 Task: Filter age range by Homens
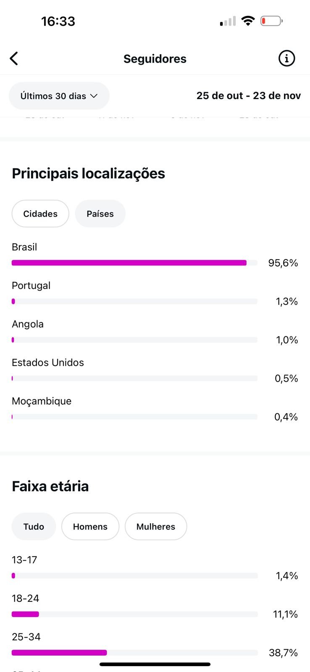point(90,527)
